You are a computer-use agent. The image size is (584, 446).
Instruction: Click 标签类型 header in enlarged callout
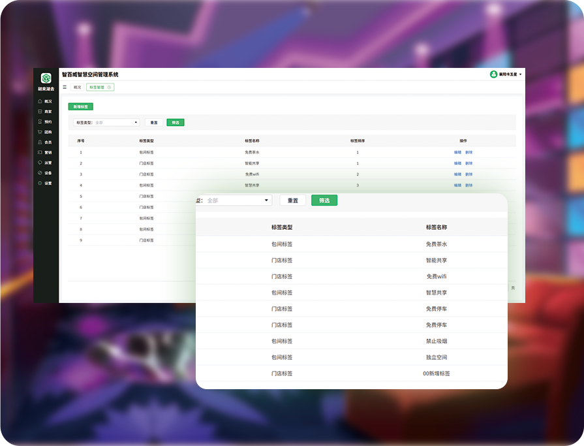coord(282,227)
